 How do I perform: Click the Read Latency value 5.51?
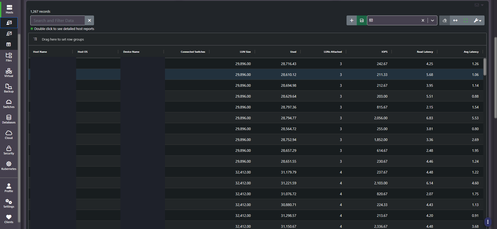pyautogui.click(x=429, y=96)
